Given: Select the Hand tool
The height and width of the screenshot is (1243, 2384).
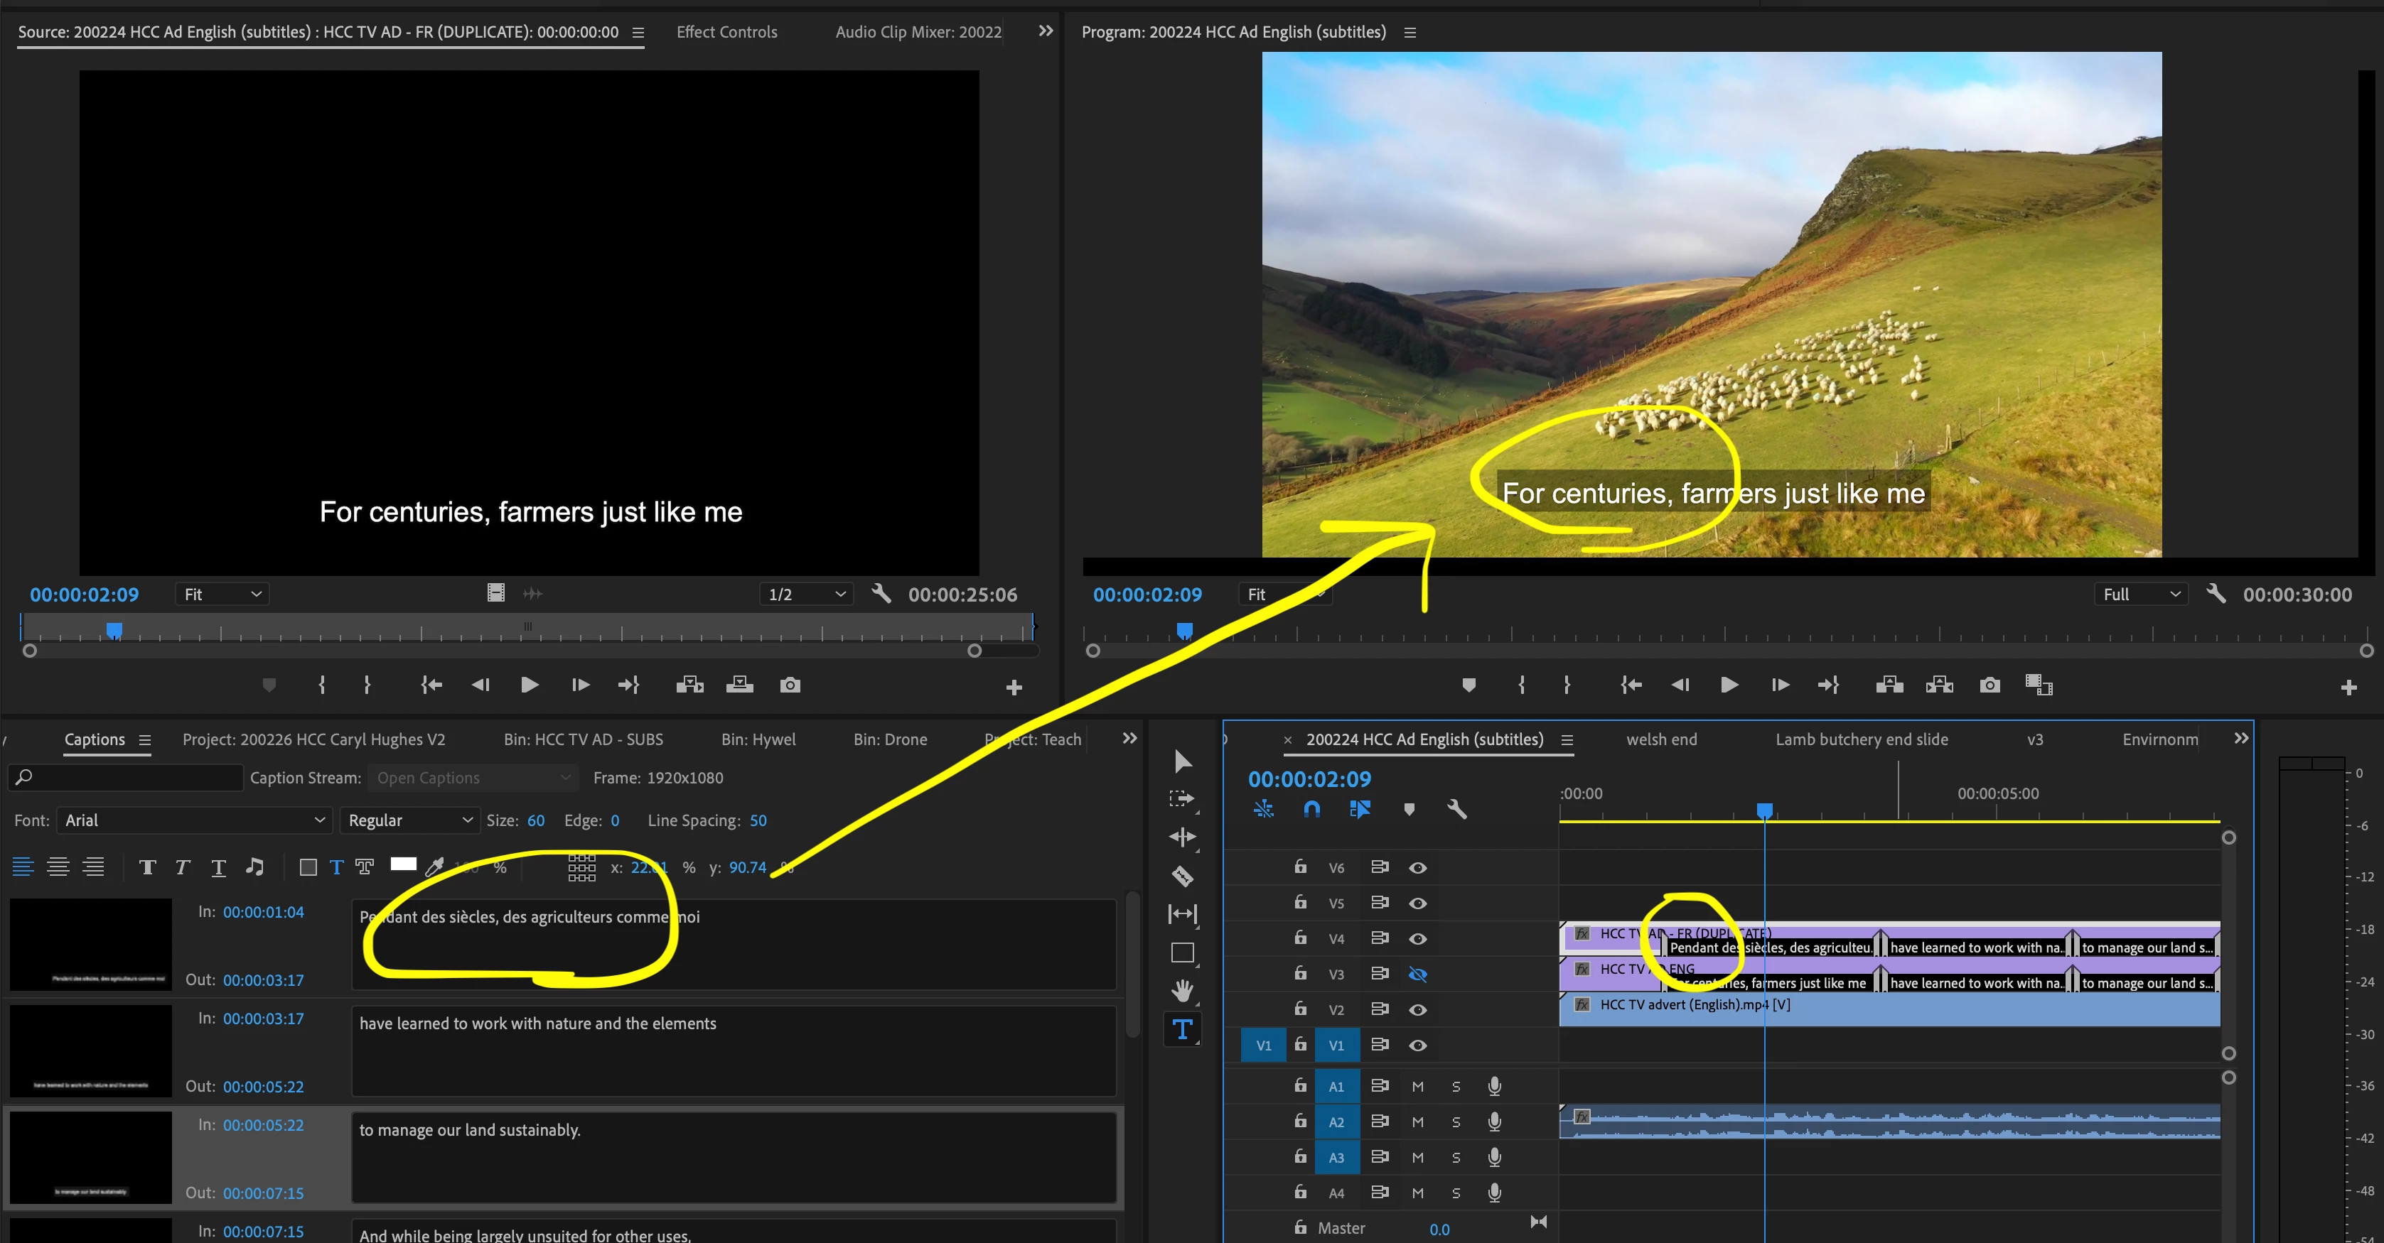Looking at the screenshot, I should (x=1182, y=991).
